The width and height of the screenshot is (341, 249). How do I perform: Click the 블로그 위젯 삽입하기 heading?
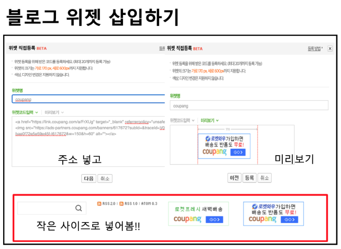[x=93, y=17]
